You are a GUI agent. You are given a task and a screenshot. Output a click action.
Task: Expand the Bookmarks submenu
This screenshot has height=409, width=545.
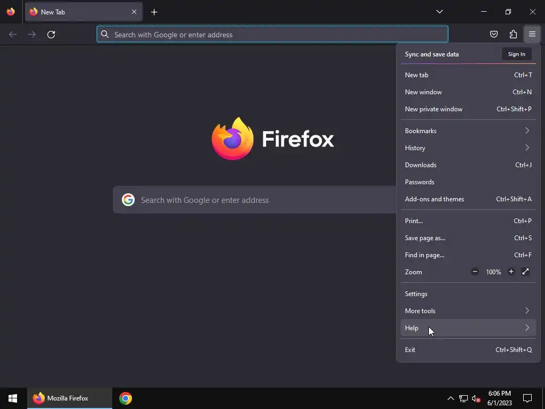[468, 131]
